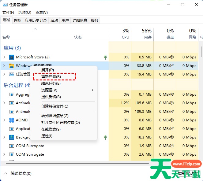The width and height of the screenshot is (203, 181).
Task: Click the AOMEI process icon
Action: tap(12, 120)
